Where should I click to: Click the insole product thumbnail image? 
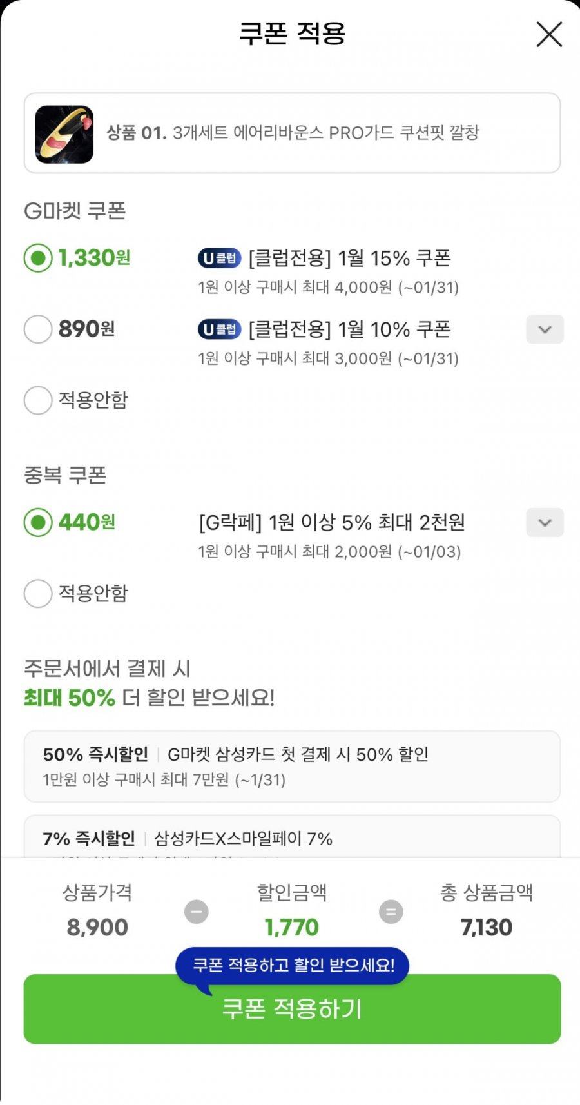click(x=64, y=134)
